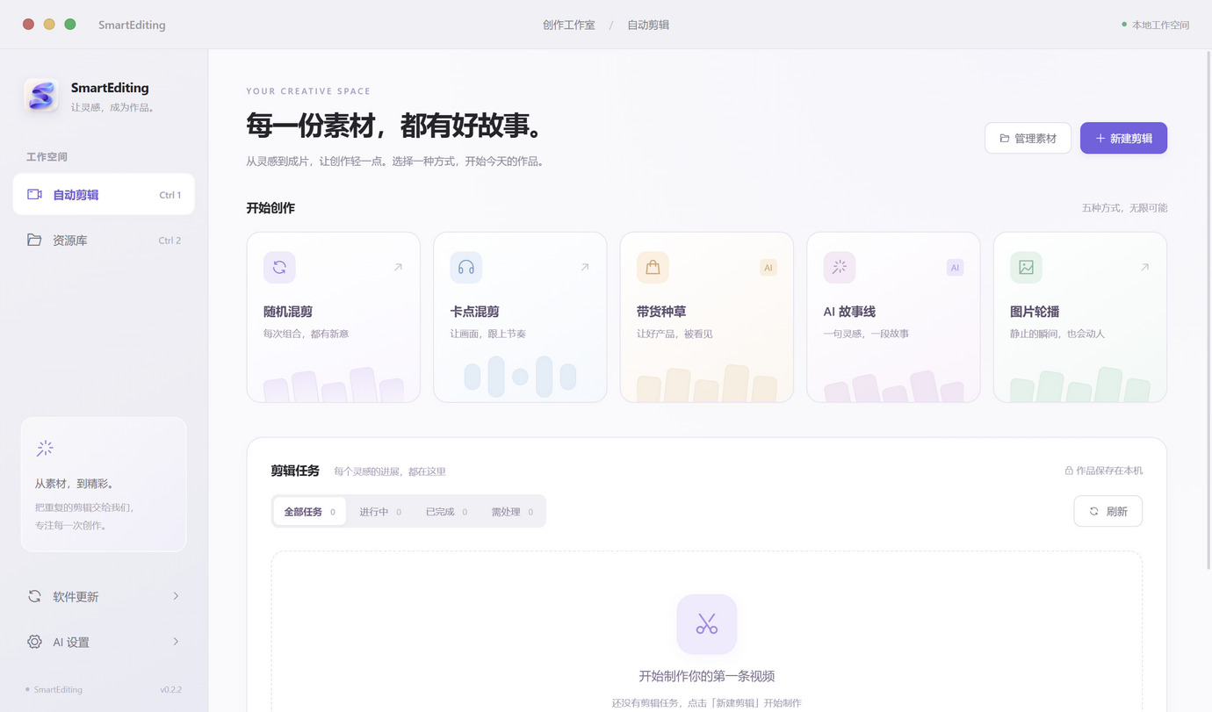Viewport: 1212px width, 712px height.
Task: Create a new edit with 新建剪辑
Action: pyautogui.click(x=1123, y=138)
